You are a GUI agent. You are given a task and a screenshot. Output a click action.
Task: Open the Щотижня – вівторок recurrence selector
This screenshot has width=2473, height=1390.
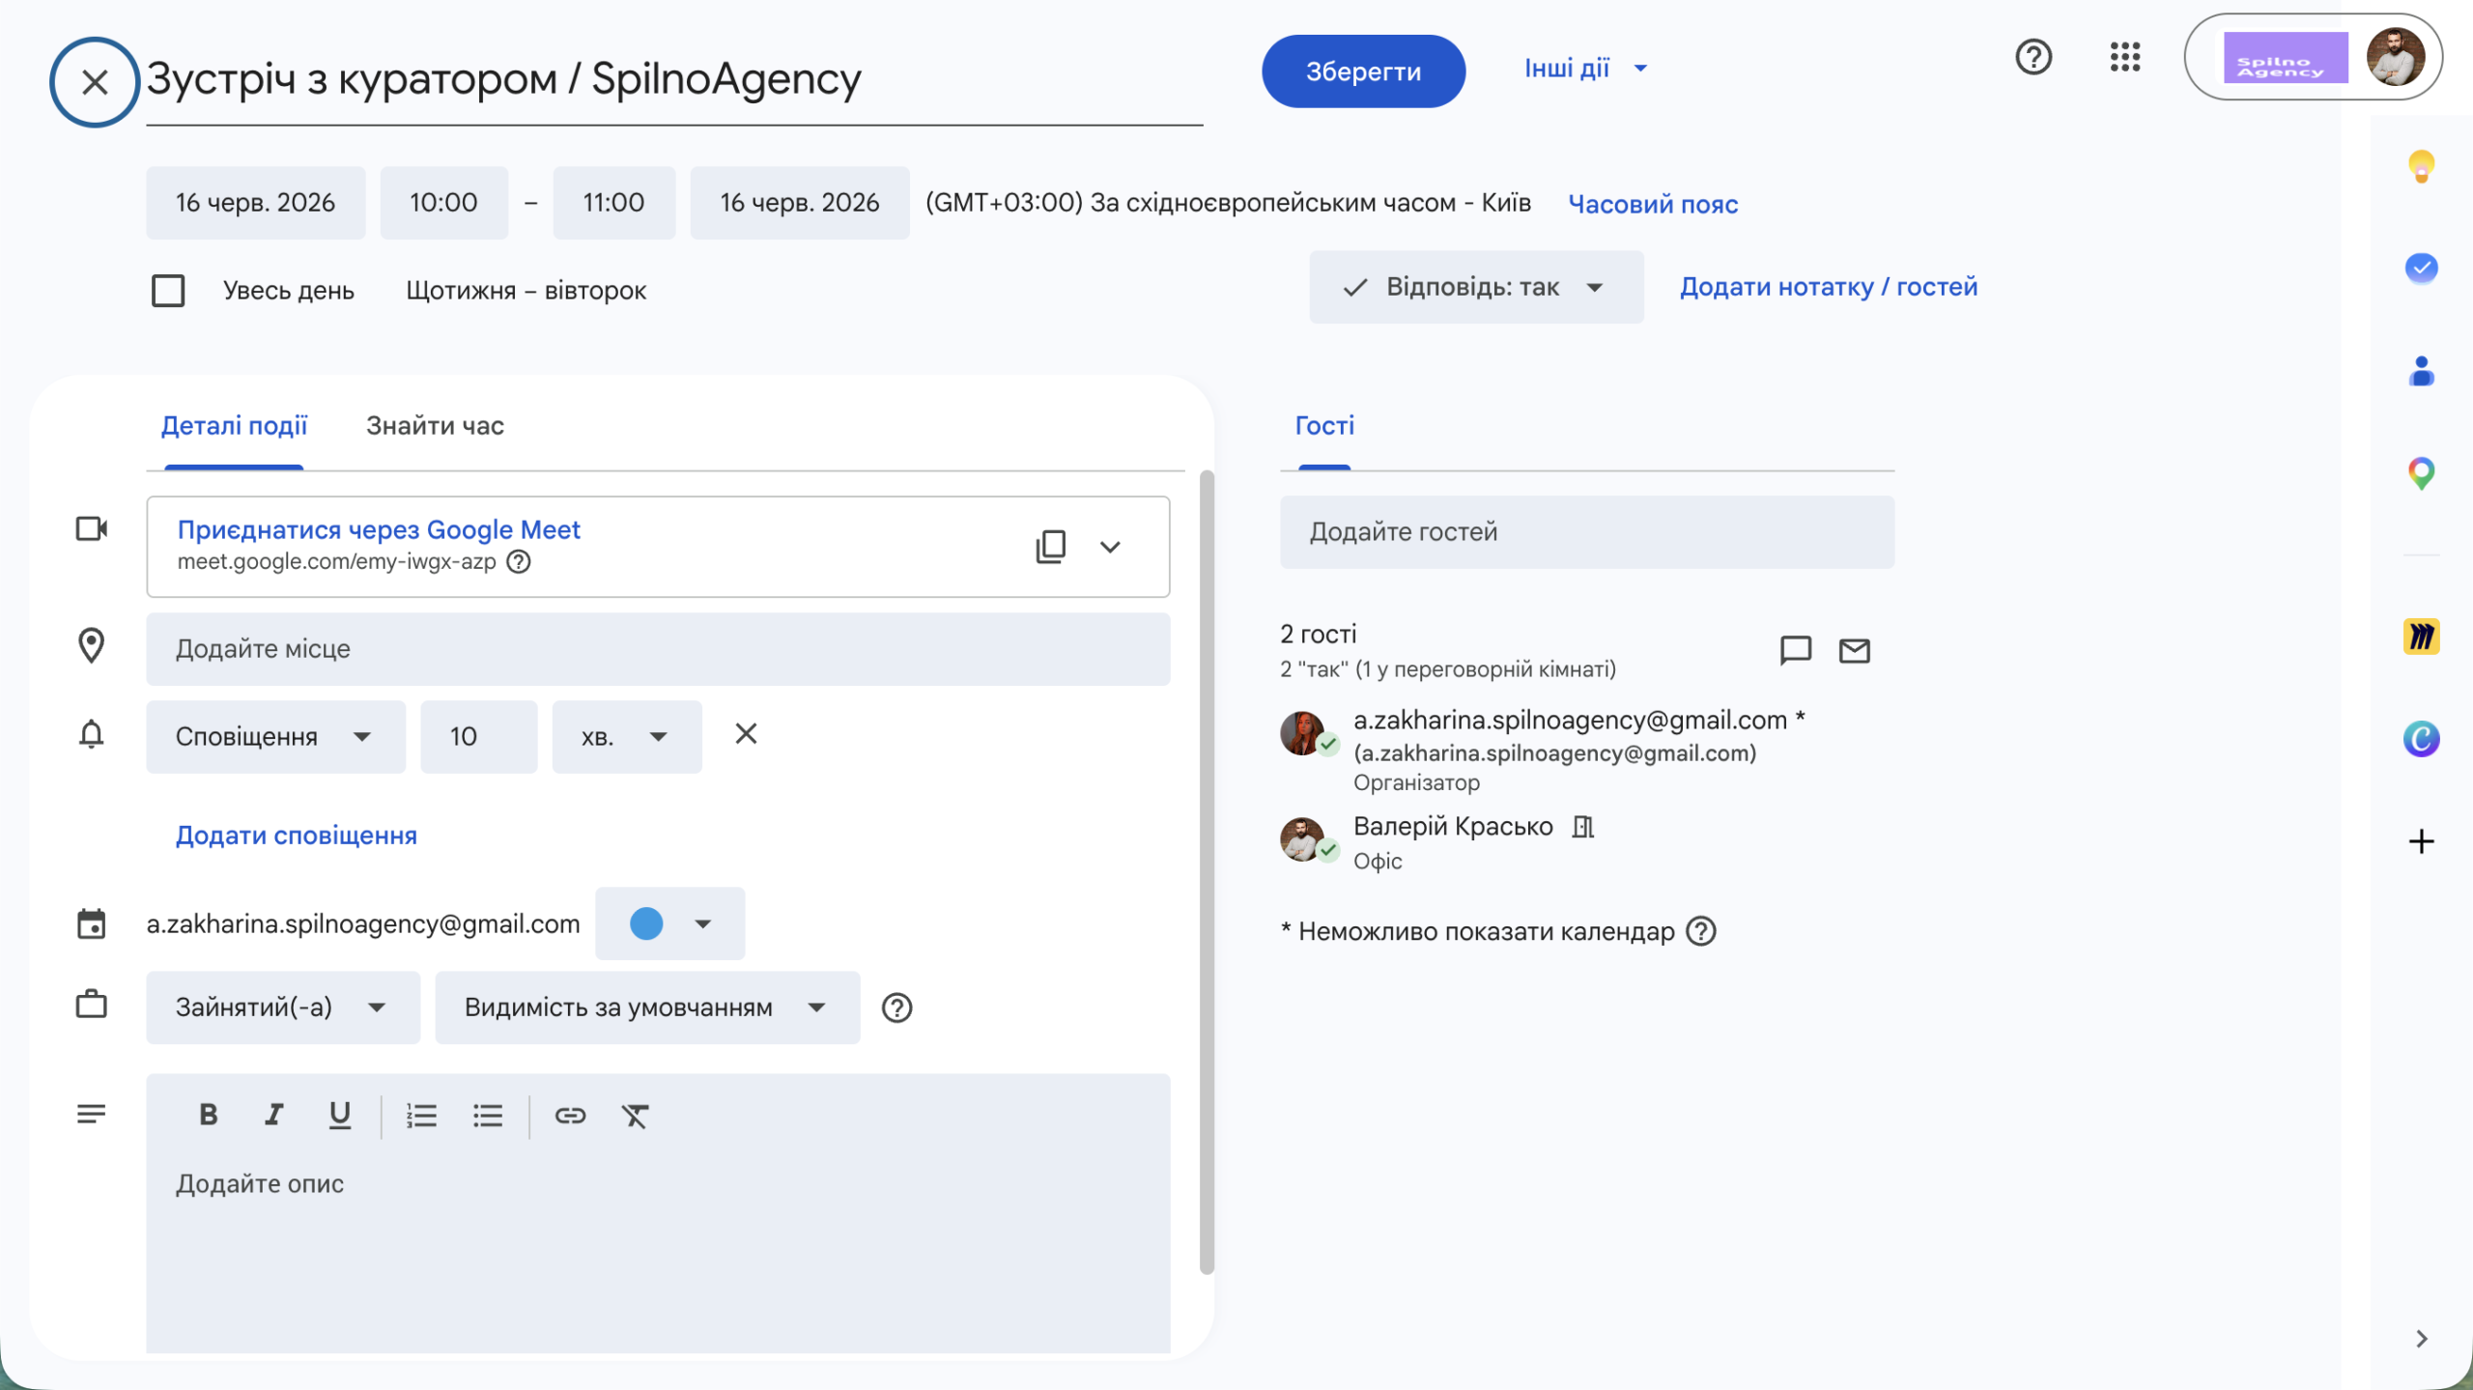pyautogui.click(x=526, y=291)
